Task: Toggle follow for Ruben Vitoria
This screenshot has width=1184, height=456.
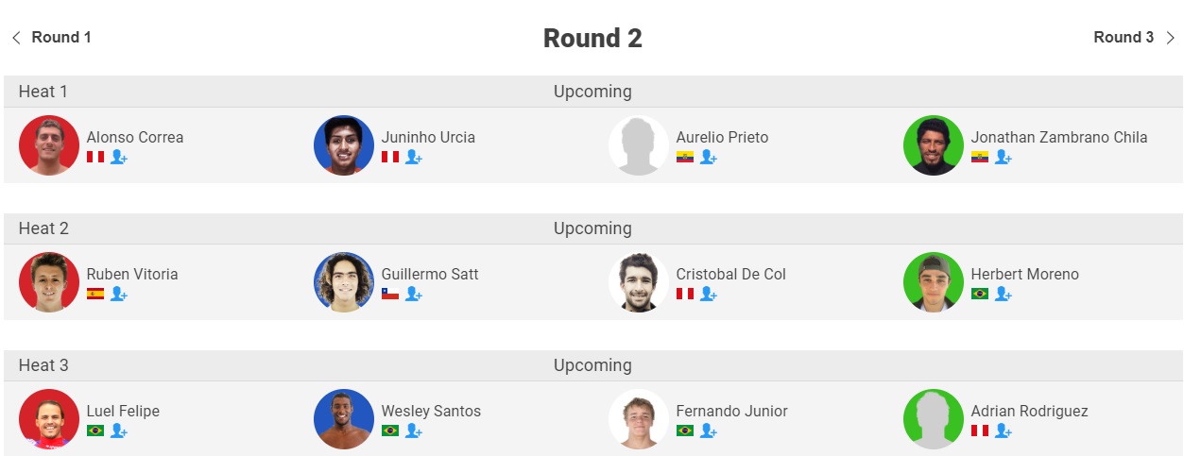Action: pyautogui.click(x=119, y=294)
